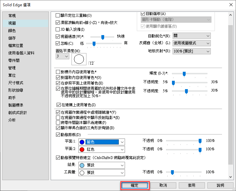The width and height of the screenshot is (236, 191).
Task: Click the light blue 結果 swatch
Action: point(82,165)
